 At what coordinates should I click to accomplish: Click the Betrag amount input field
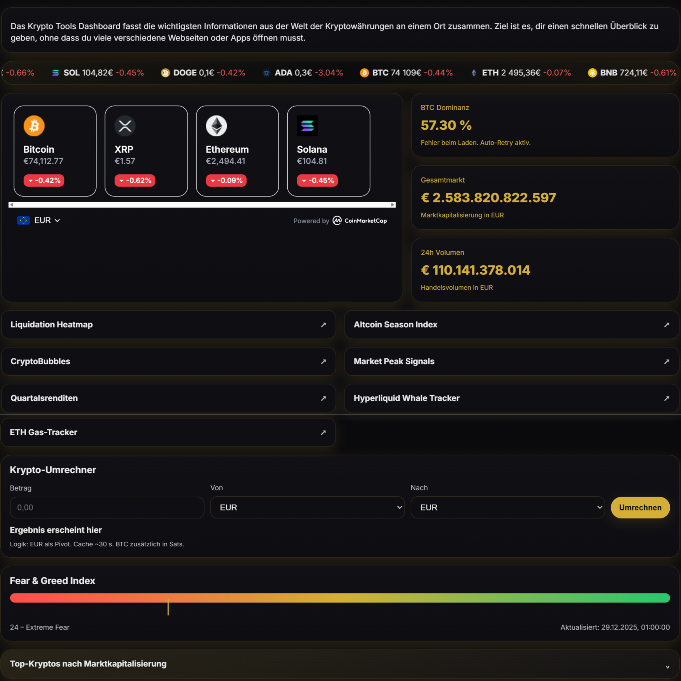(x=107, y=507)
